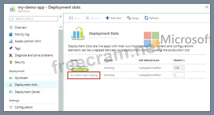This screenshot has width=214, height=115.
Task: Click the STATUS column header
Action: [x=108, y=60]
